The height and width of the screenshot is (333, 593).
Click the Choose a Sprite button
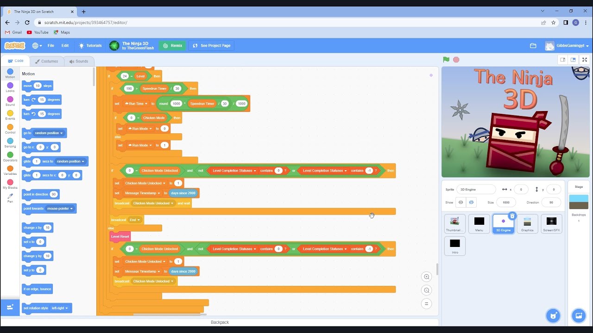pos(553,315)
